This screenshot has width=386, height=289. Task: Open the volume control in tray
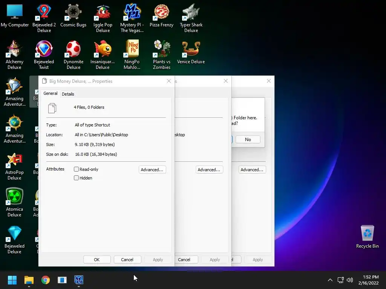[x=349, y=280]
